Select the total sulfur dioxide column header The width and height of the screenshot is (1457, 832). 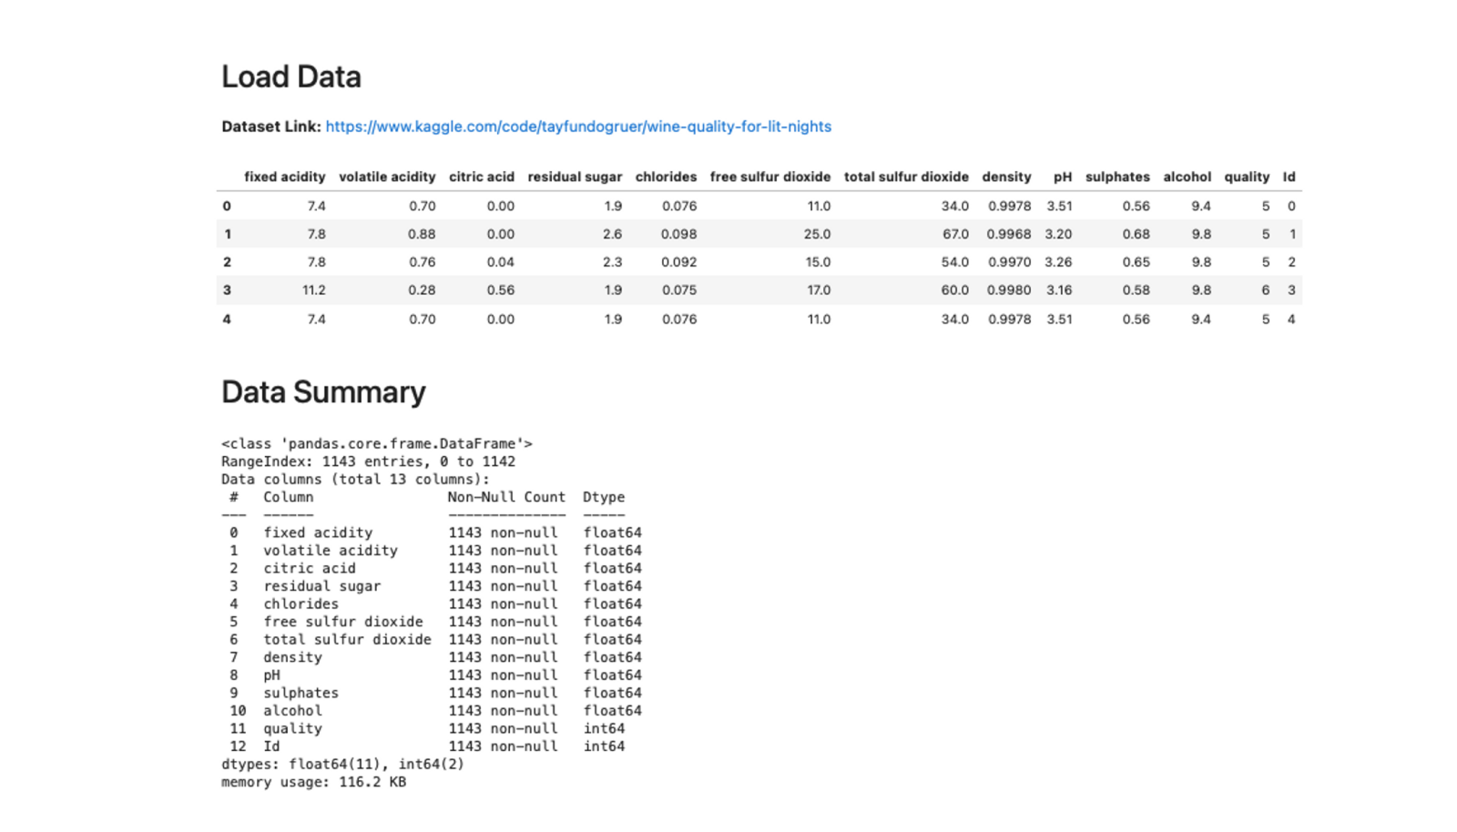[906, 177]
